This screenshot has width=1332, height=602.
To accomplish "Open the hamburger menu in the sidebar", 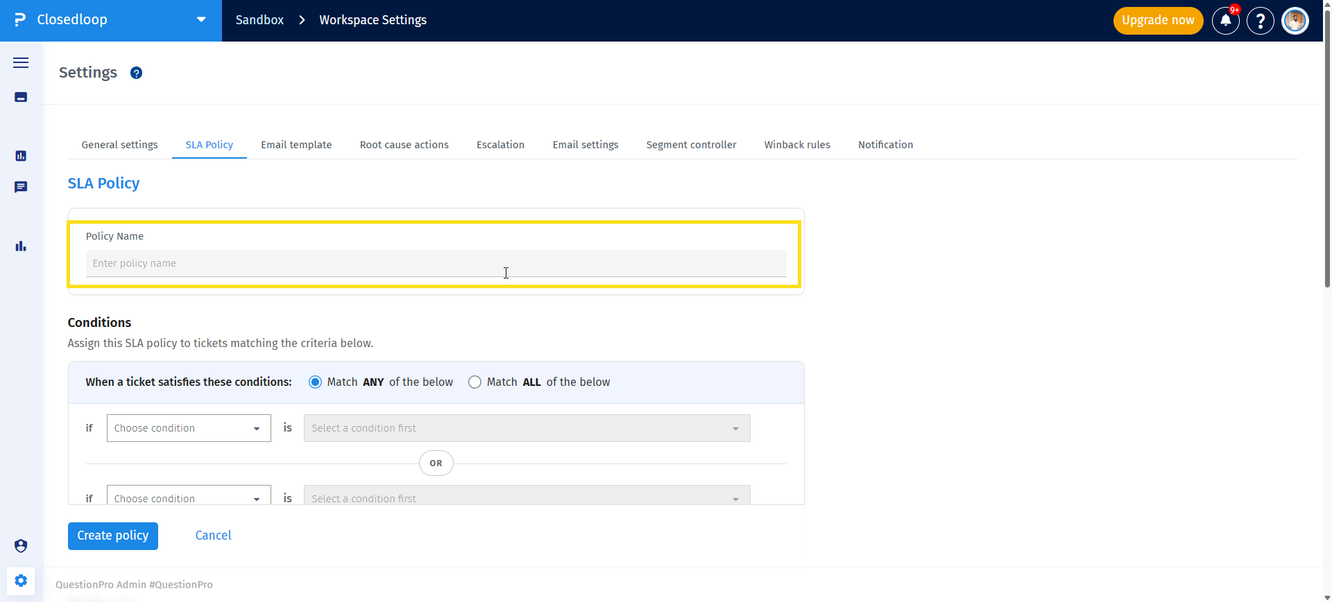I will [x=21, y=63].
